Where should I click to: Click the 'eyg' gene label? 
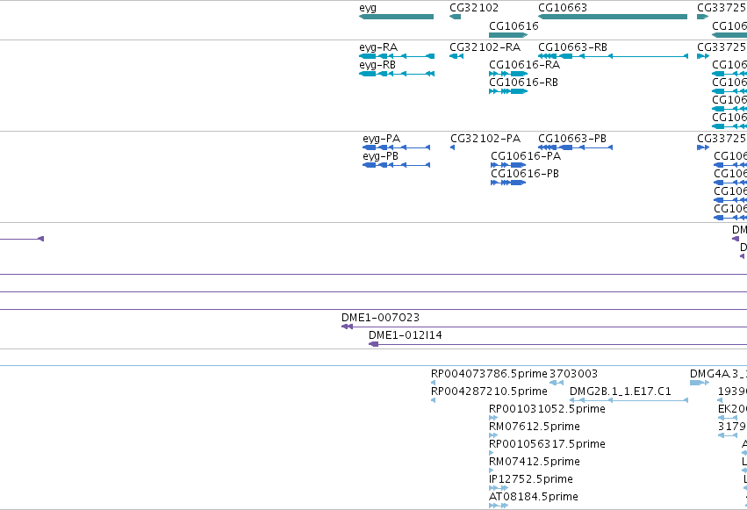pyautogui.click(x=367, y=8)
